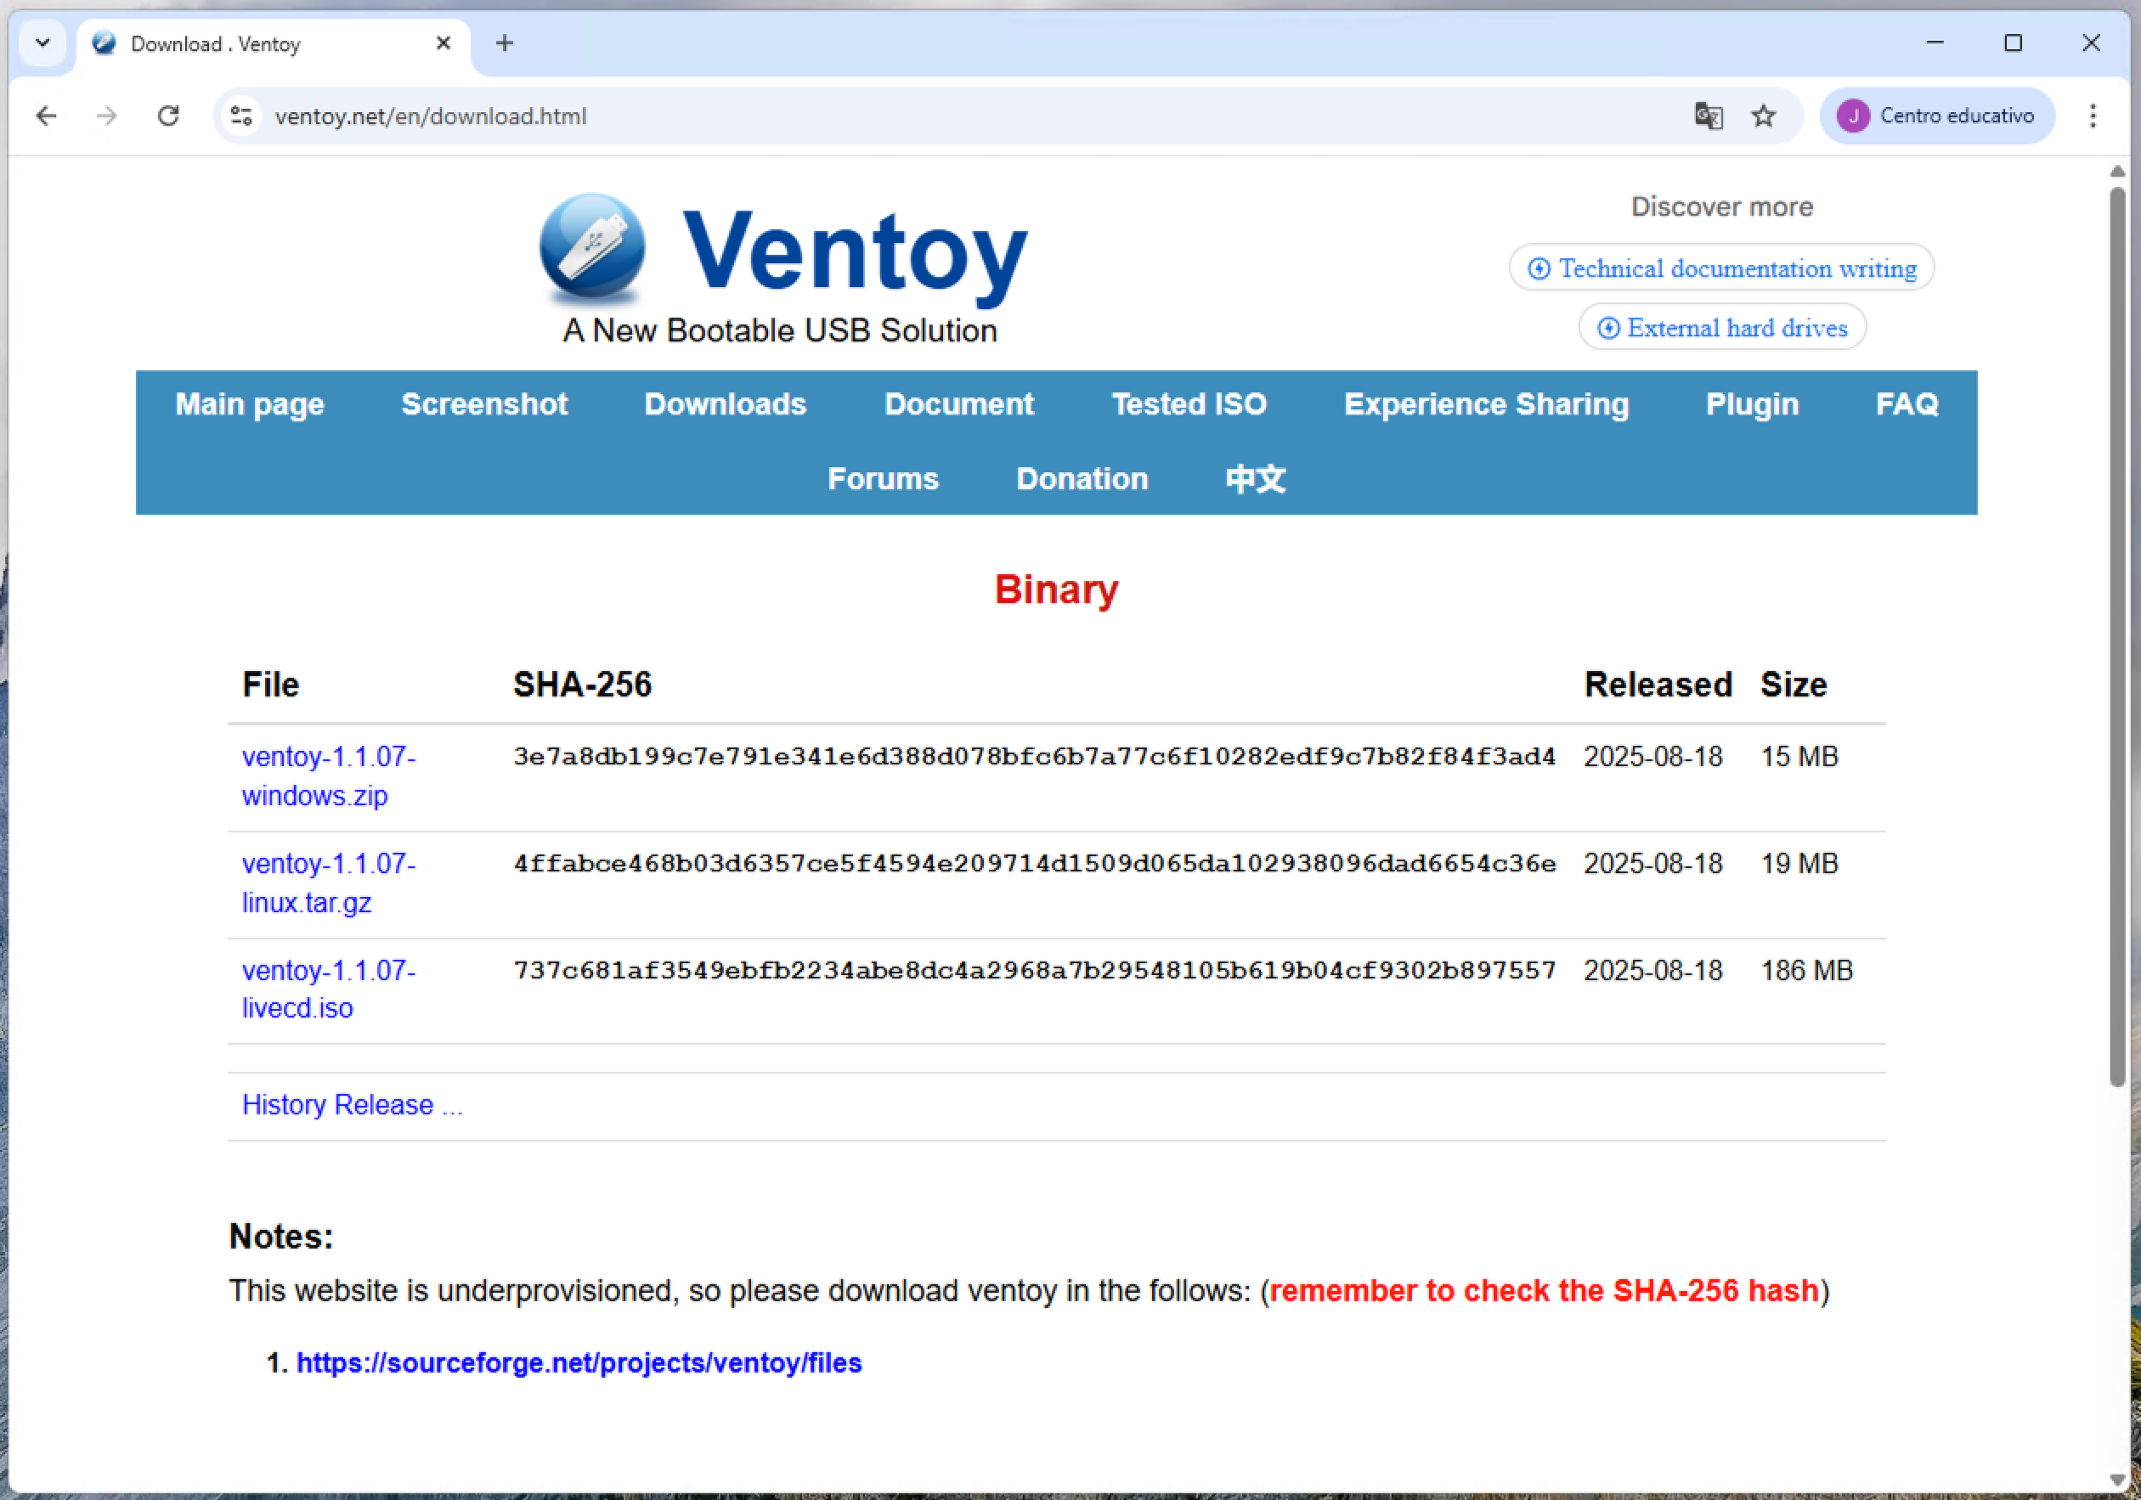
Task: Open the tab search dropdown arrow
Action: (42, 42)
